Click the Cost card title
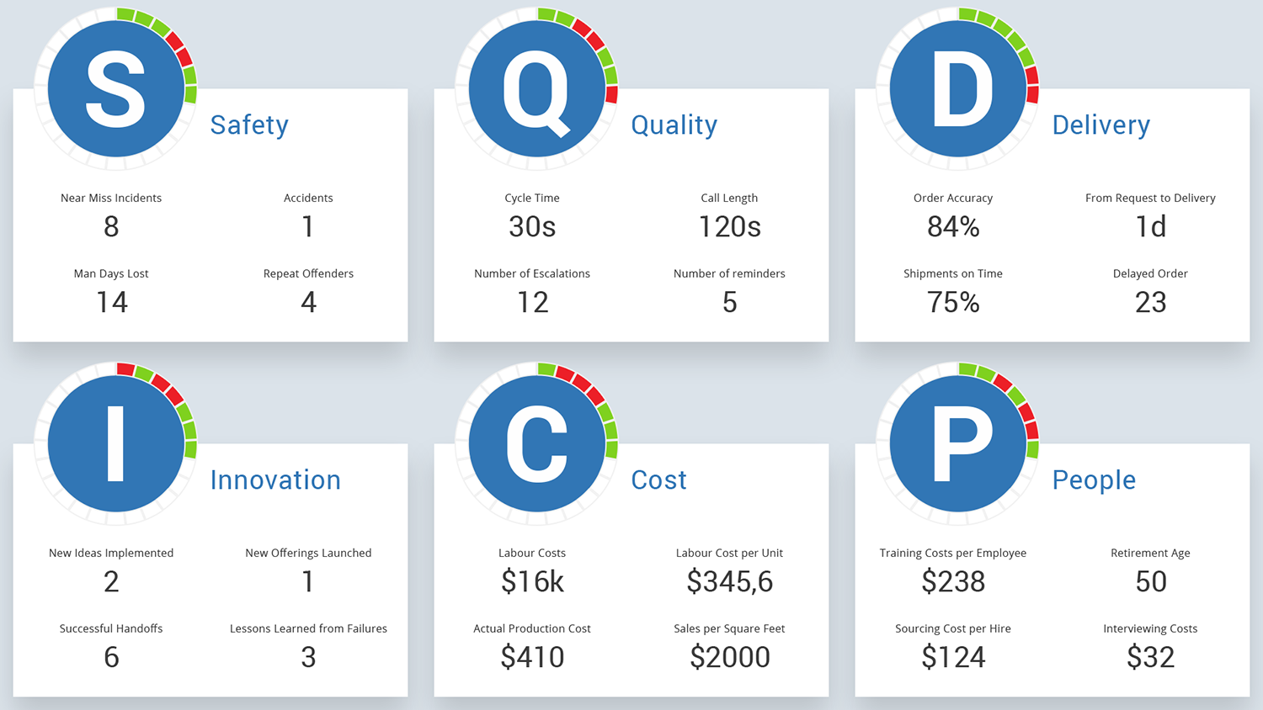 (658, 480)
